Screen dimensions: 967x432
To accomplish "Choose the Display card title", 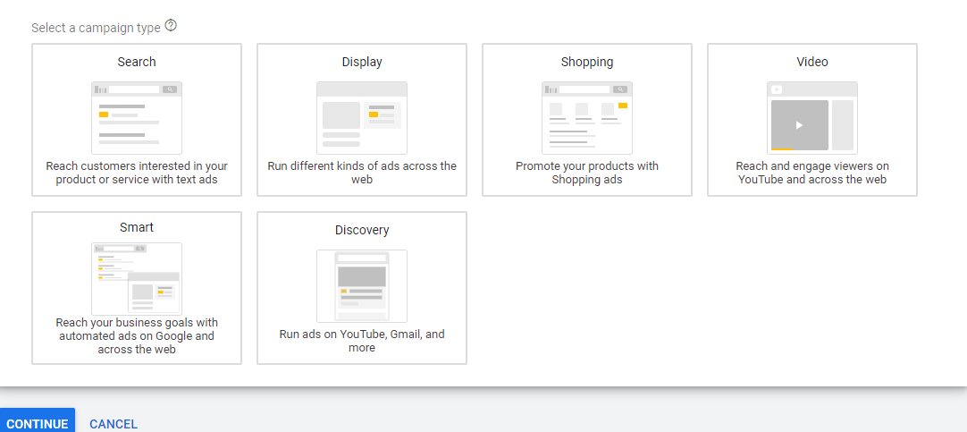I will 362,62.
